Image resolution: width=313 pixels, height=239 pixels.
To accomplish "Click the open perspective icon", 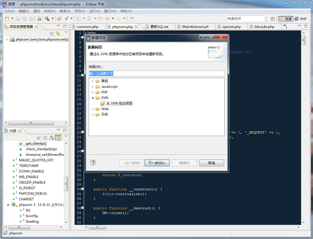I will [272, 19].
